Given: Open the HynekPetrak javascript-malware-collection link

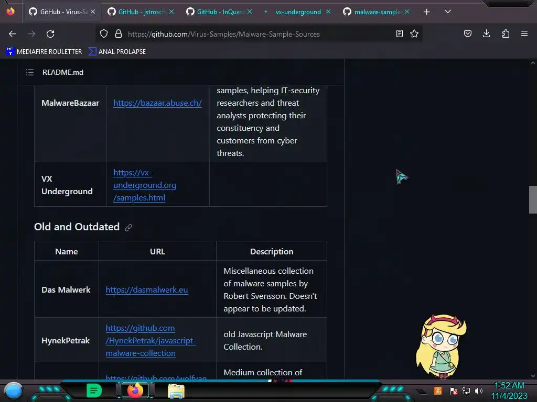Looking at the screenshot, I should click(x=151, y=340).
